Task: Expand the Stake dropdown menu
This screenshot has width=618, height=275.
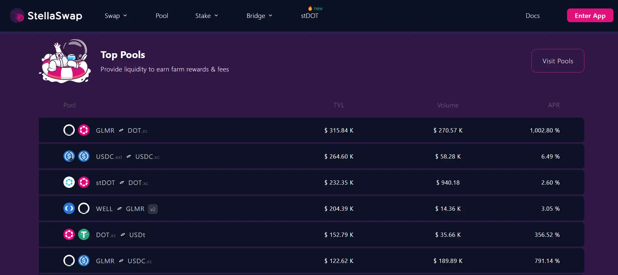Action: [206, 16]
